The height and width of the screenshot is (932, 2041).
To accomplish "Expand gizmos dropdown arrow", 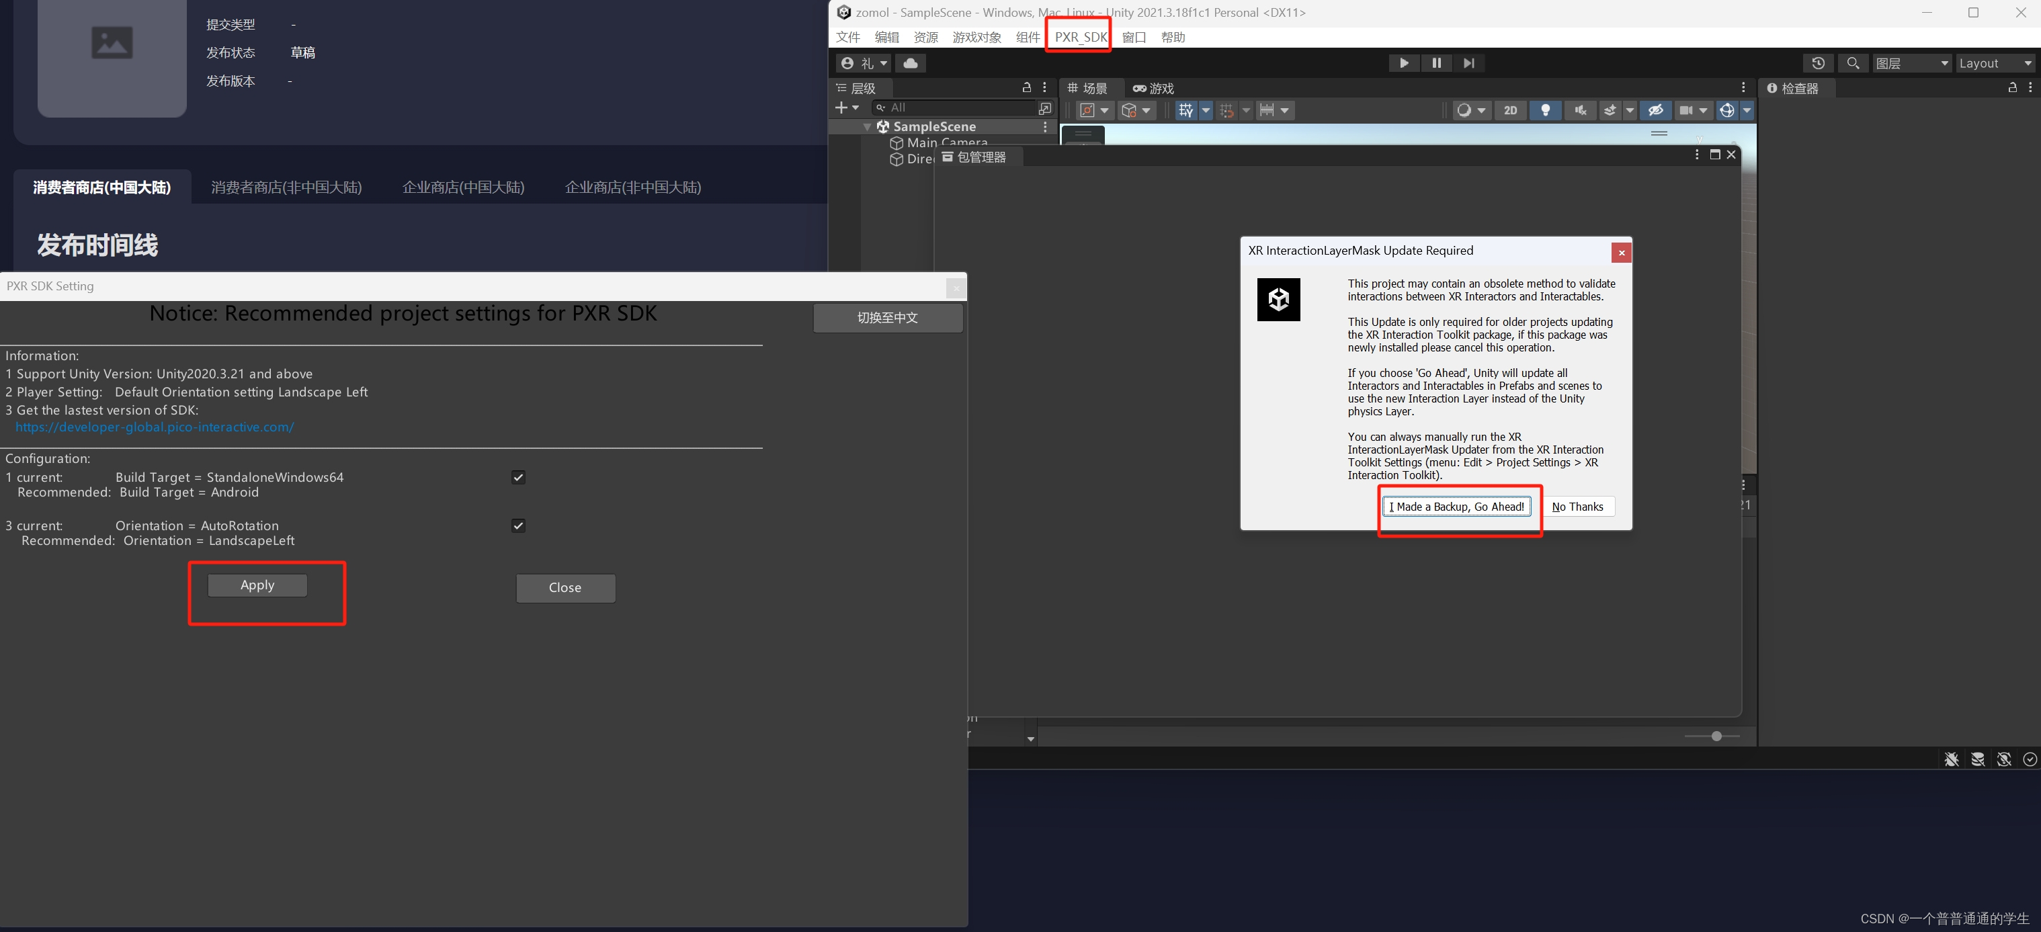I will point(1746,111).
